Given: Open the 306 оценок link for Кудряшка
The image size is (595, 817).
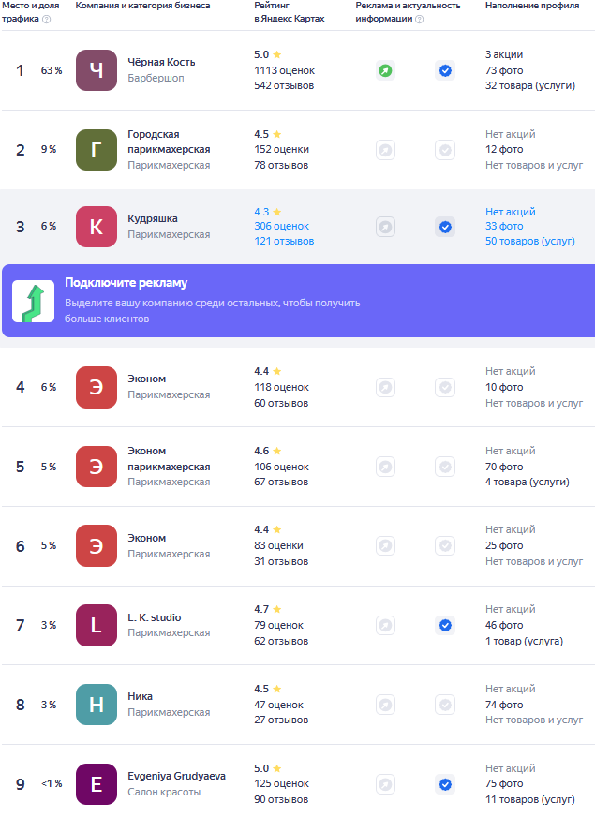Looking at the screenshot, I should [x=281, y=226].
